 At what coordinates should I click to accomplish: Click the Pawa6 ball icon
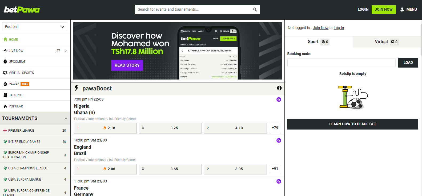[x=5, y=84]
